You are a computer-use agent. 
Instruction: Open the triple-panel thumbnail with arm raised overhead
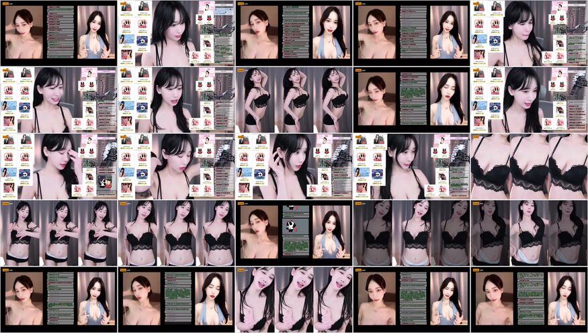294,99
